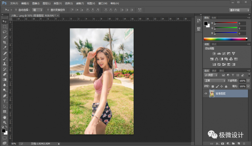Viewport: 252px width, 146px height.
Task: Select the Gradient tool
Action: (x=5, y=80)
